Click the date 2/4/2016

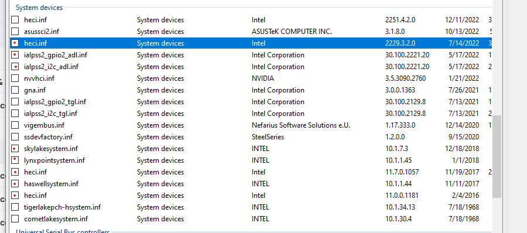tap(466, 196)
